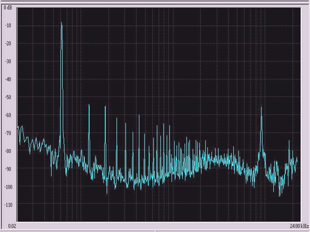Click the 0.02 frequency axis label
The height and width of the screenshot is (232, 310).
(12, 226)
